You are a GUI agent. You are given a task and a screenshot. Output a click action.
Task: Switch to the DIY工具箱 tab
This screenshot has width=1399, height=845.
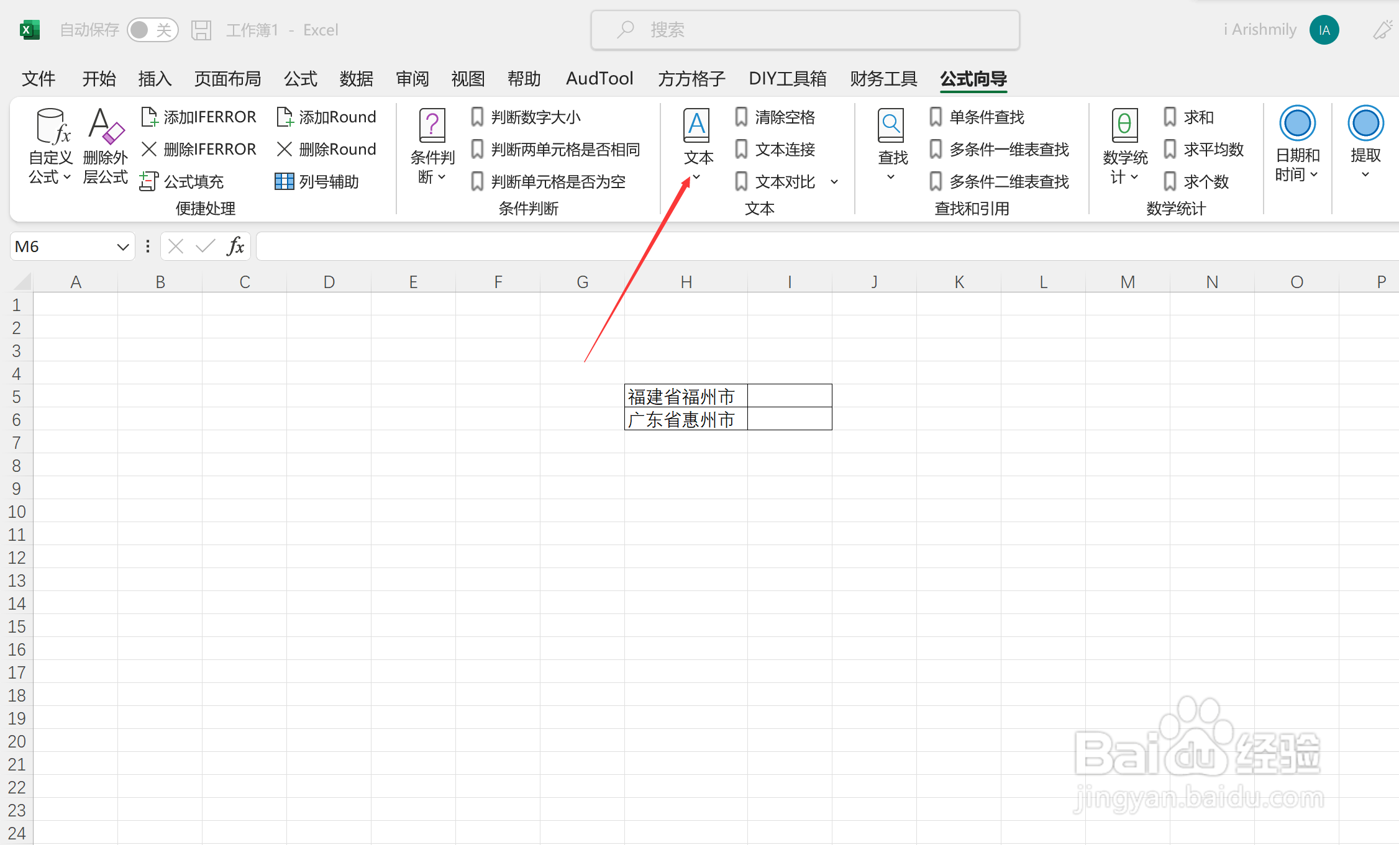coord(788,79)
